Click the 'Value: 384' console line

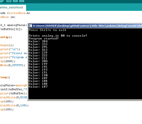click(x=38, y=41)
